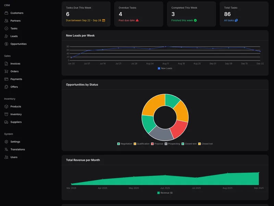
Task: Toggle the New Leads legend item
Action: click(165, 68)
